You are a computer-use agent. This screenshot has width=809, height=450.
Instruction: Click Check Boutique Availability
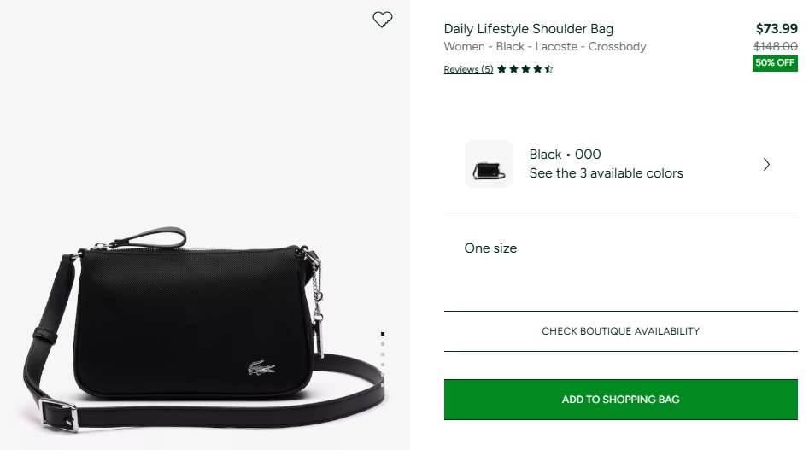click(620, 331)
